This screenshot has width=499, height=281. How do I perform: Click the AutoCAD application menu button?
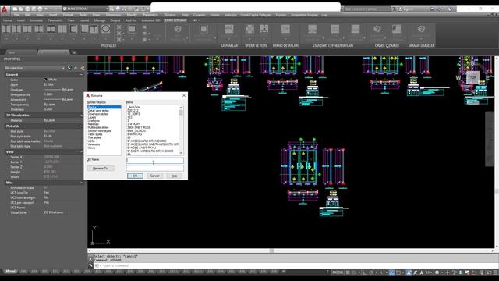click(5, 9)
